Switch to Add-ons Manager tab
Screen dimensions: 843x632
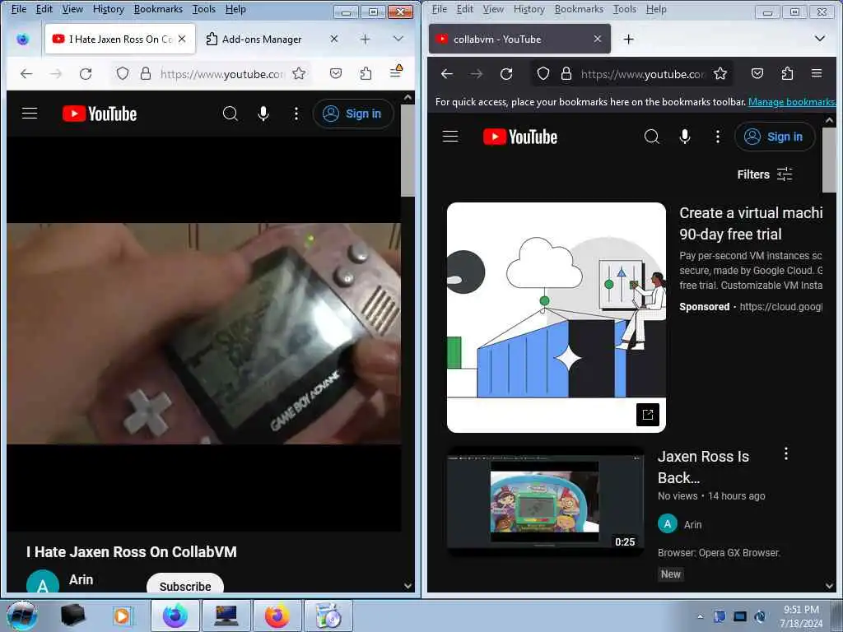[262, 39]
